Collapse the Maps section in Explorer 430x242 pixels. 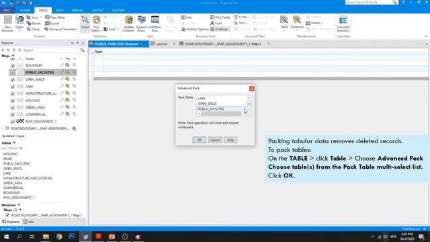pos(13,56)
